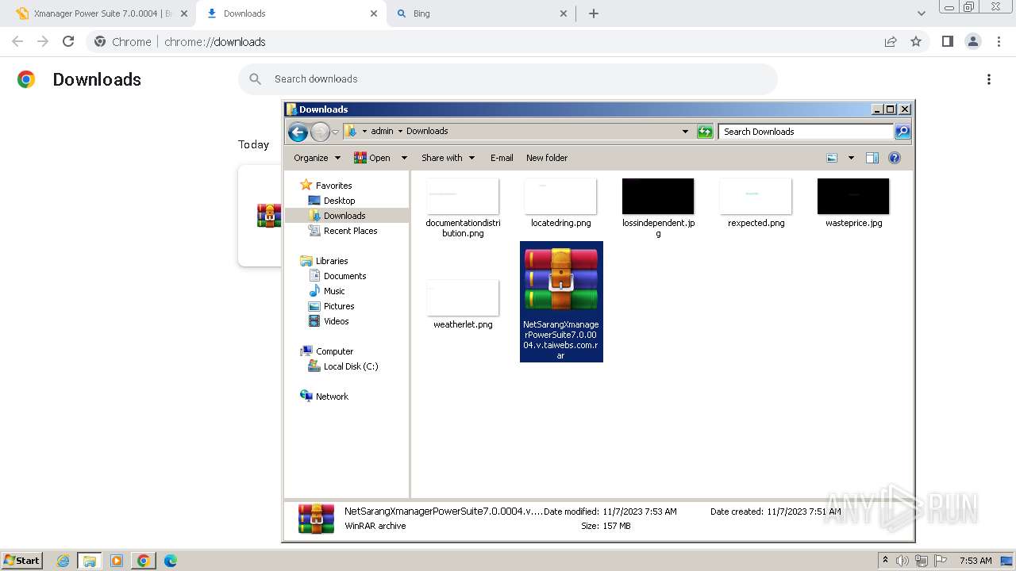Select weatherlet.png file
This screenshot has height=571, width=1016.
pyautogui.click(x=463, y=305)
